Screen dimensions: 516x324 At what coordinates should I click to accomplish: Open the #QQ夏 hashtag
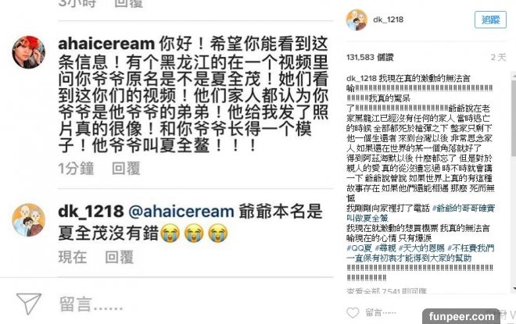click(x=359, y=248)
